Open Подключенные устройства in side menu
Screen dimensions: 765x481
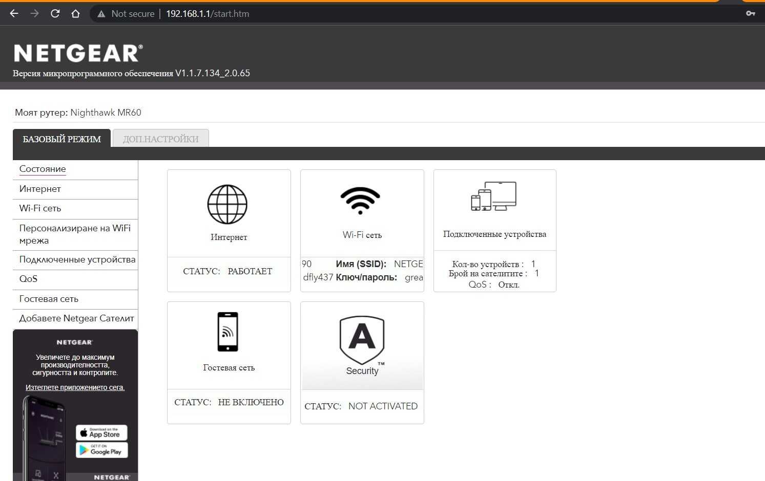(77, 259)
